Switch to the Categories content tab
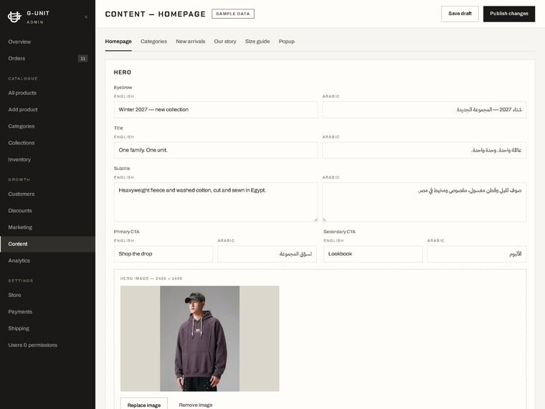 pos(153,42)
